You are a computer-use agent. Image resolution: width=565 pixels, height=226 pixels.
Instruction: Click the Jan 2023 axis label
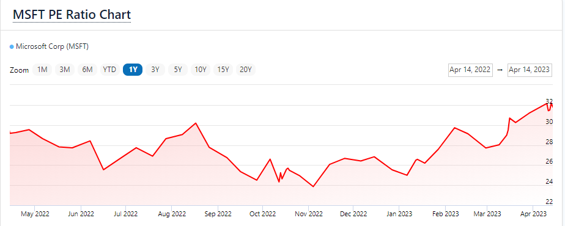400,214
